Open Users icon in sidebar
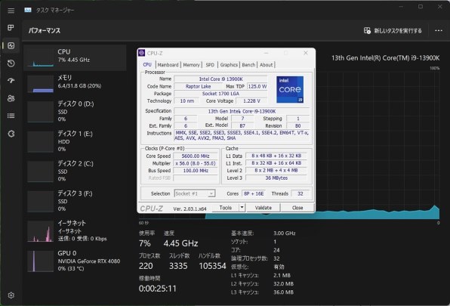Screen dimensions: 450x306 point(11,98)
